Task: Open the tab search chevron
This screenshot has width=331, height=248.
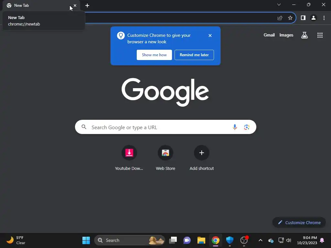Action: [x=279, y=5]
